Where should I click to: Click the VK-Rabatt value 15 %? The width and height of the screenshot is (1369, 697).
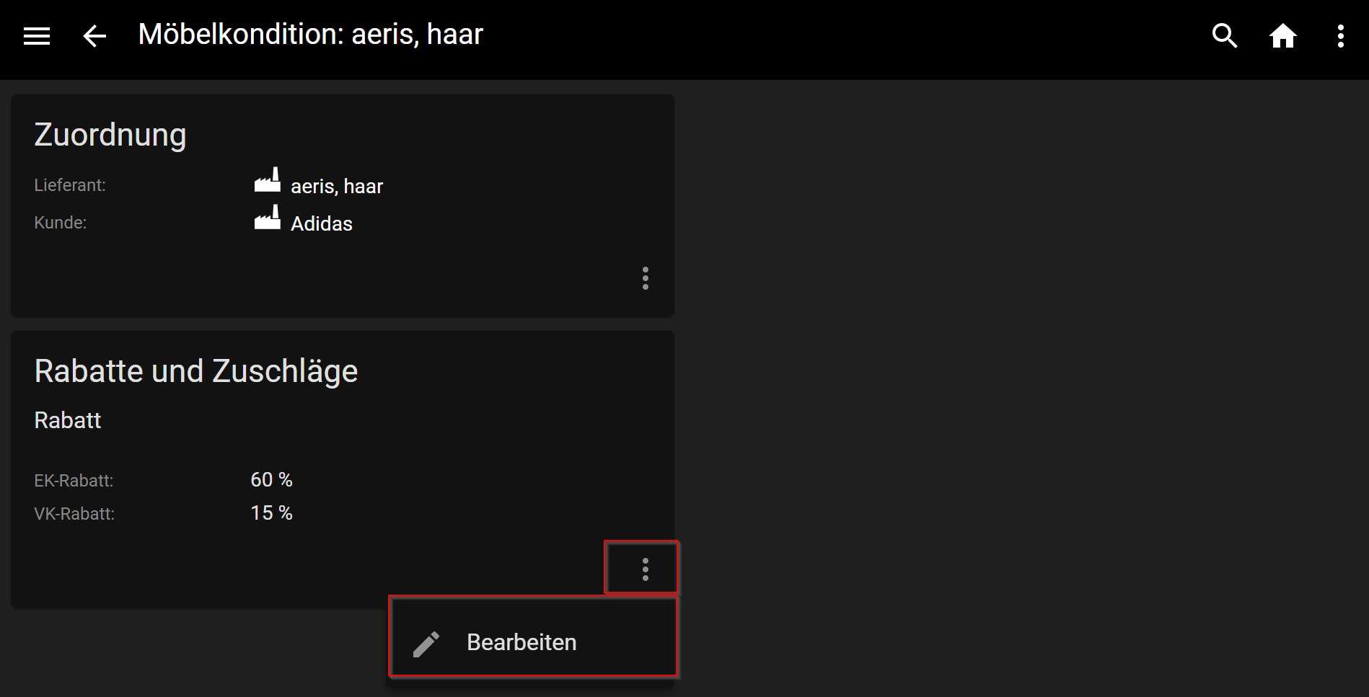pyautogui.click(x=271, y=513)
